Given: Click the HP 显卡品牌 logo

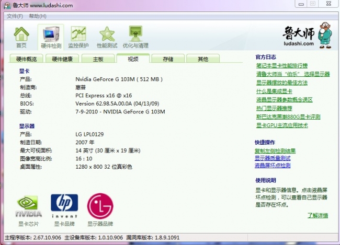Looking at the screenshot, I should [64, 206].
